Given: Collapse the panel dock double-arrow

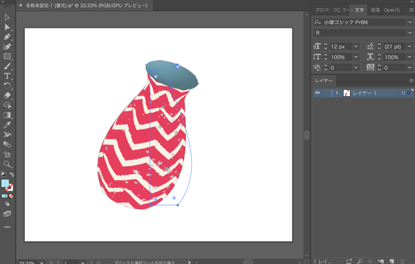Looking at the screenshot, I should pyautogui.click(x=411, y=1).
